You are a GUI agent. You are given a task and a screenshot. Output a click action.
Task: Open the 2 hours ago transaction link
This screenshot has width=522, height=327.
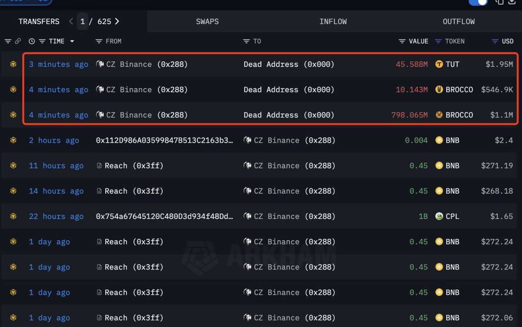click(x=54, y=140)
